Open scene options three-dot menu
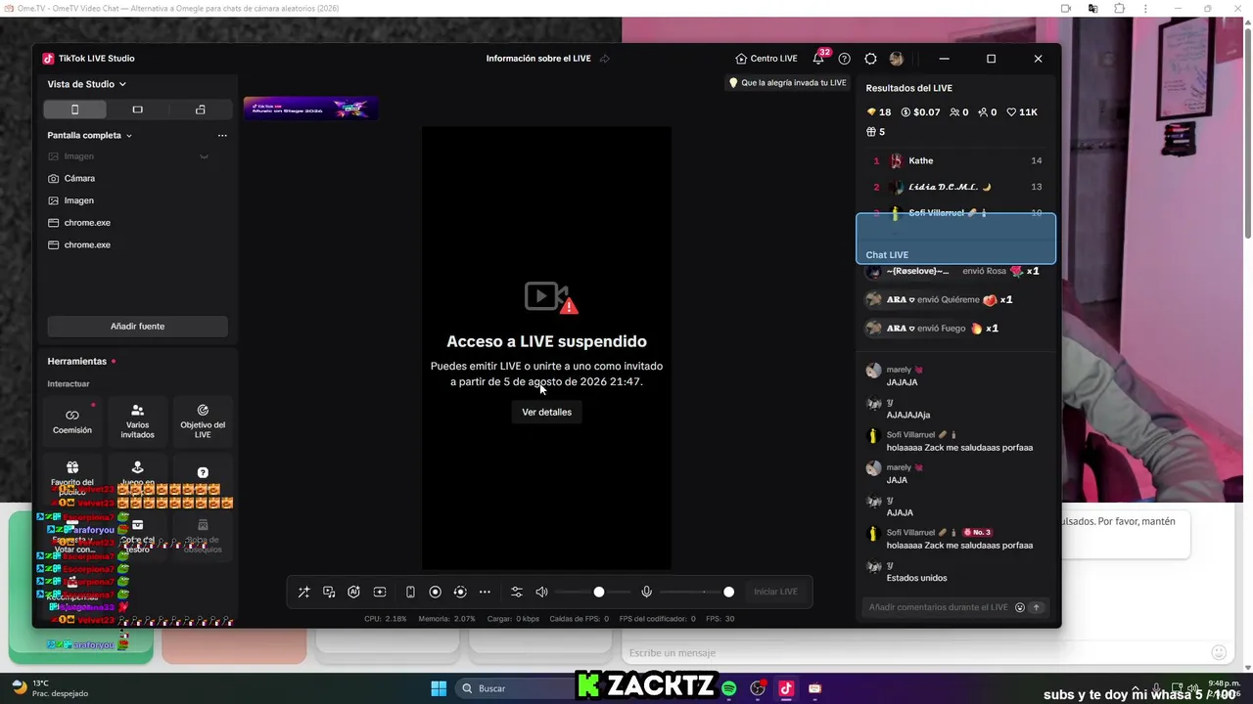The height and width of the screenshot is (704, 1253). [x=222, y=135]
